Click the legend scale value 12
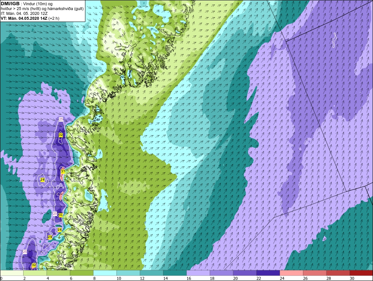Screen dimensions: 373x281 pos(142,278)
